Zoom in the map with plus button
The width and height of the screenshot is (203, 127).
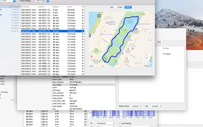148,63
